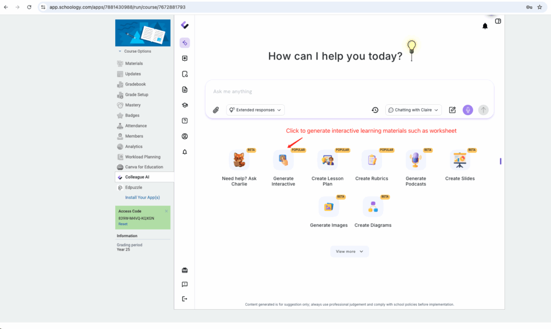The width and height of the screenshot is (551, 329).
Task: Open Gradebook in the course menu
Action: pyautogui.click(x=135, y=84)
